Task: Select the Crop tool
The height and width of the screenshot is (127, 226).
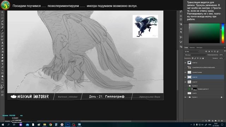Action: [2, 24]
